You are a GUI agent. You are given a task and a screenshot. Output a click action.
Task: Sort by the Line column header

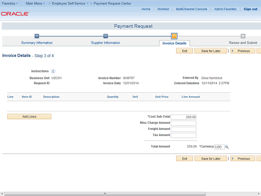[10, 97]
